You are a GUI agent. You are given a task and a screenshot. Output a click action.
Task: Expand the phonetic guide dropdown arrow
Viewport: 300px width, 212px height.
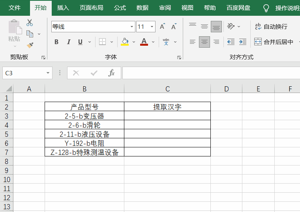coord(175,42)
